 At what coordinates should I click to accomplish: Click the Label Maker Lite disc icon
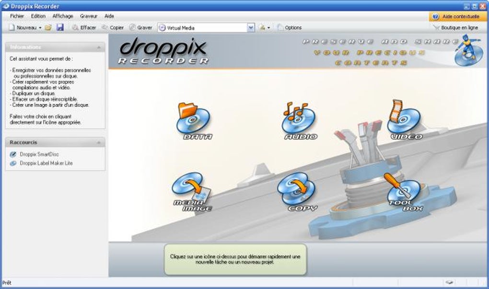pos(13,163)
